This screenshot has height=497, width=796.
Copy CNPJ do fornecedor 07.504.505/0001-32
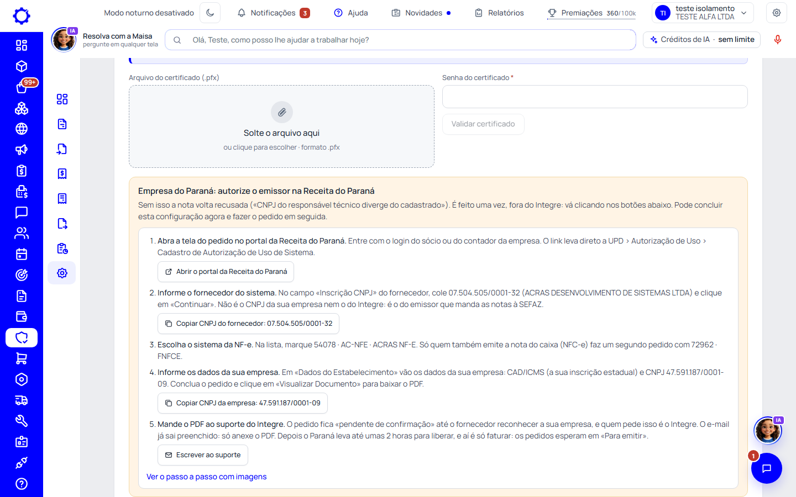248,324
